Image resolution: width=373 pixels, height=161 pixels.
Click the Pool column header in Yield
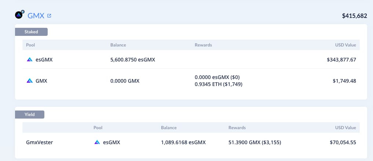(x=98, y=127)
